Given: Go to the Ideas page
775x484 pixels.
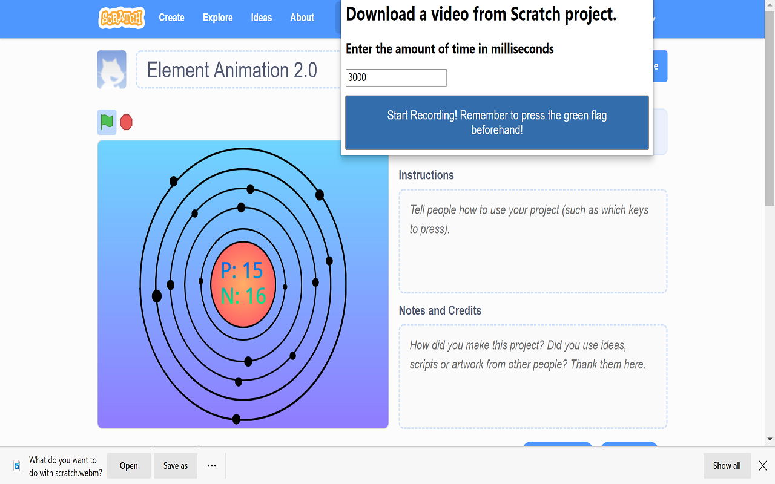Looking at the screenshot, I should 262,18.
